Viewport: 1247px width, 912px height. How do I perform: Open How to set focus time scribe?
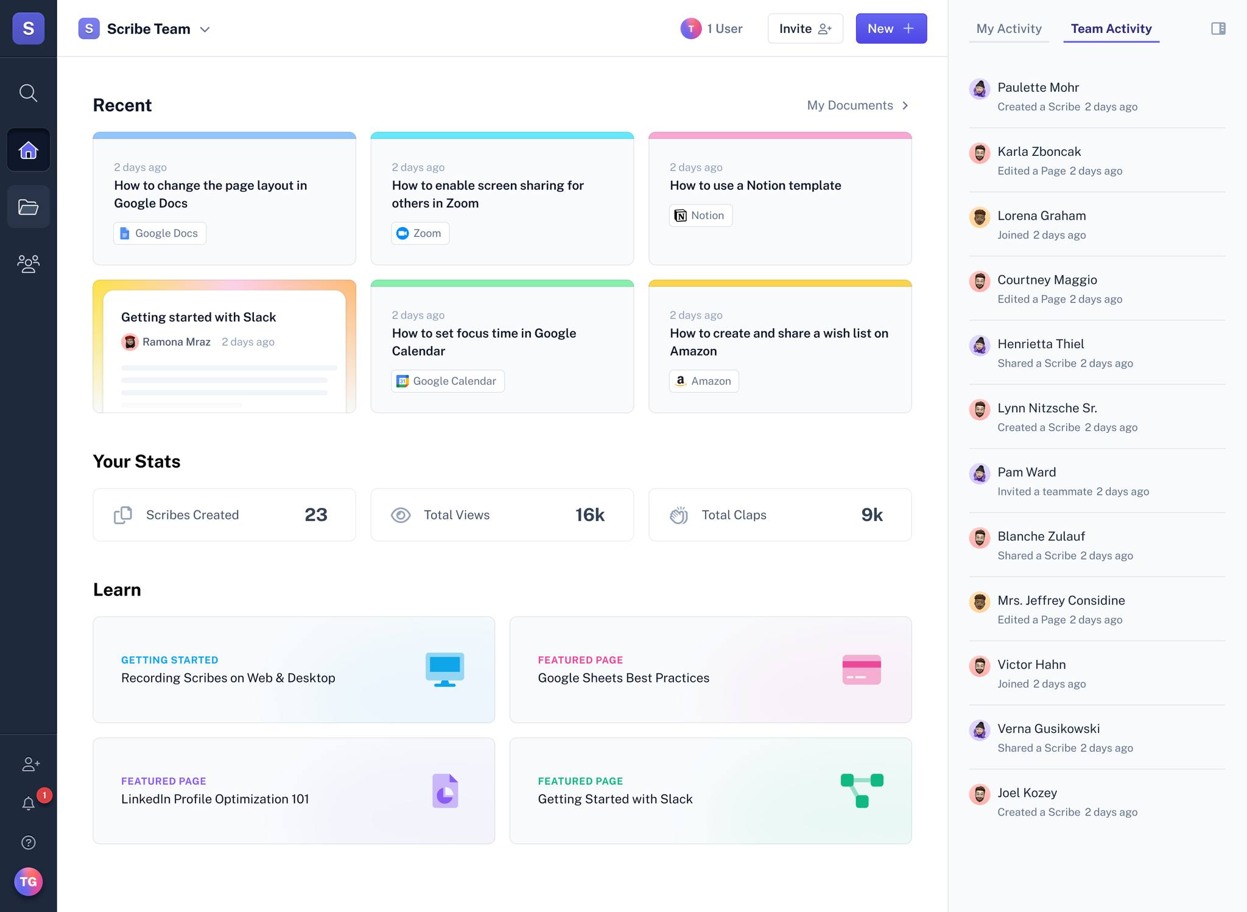click(x=502, y=346)
